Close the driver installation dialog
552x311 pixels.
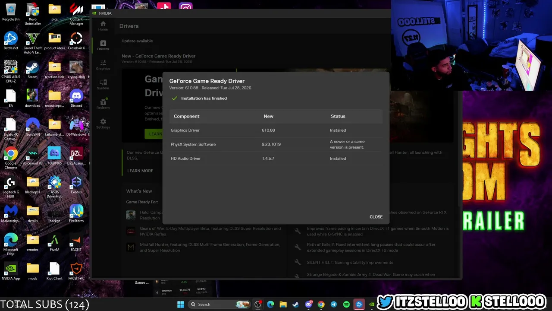click(376, 217)
